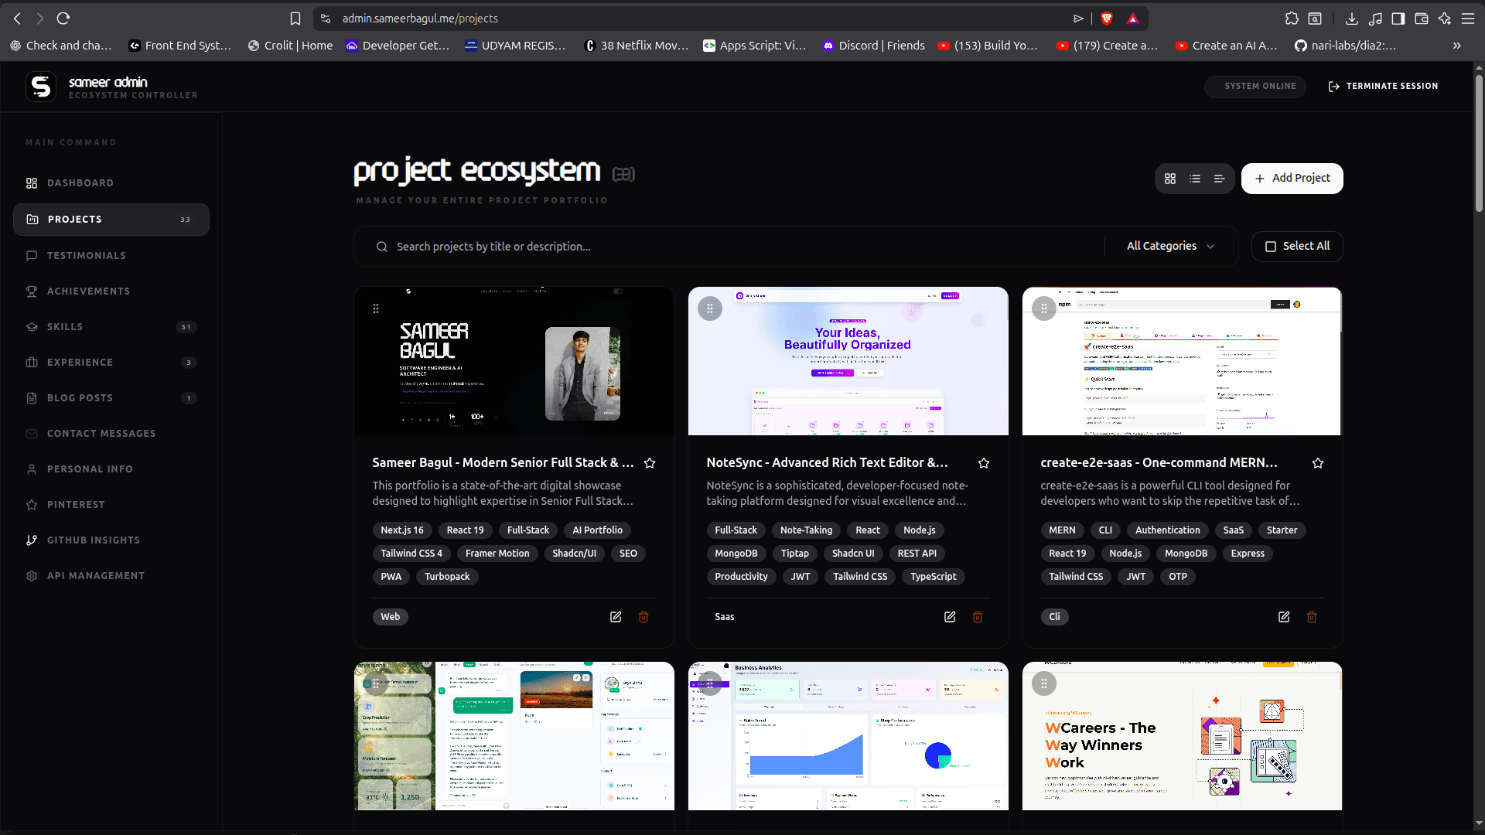Switch to compact view layout

tap(1220, 179)
